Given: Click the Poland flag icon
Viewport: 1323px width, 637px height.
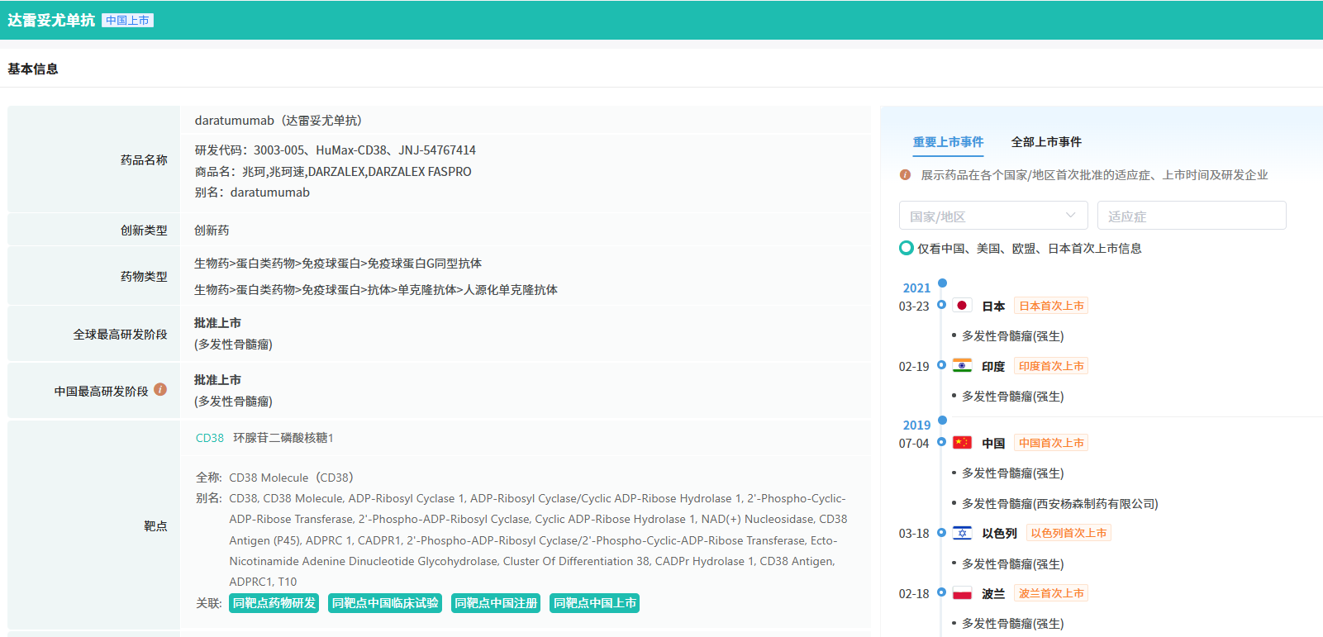Looking at the screenshot, I should (x=962, y=593).
